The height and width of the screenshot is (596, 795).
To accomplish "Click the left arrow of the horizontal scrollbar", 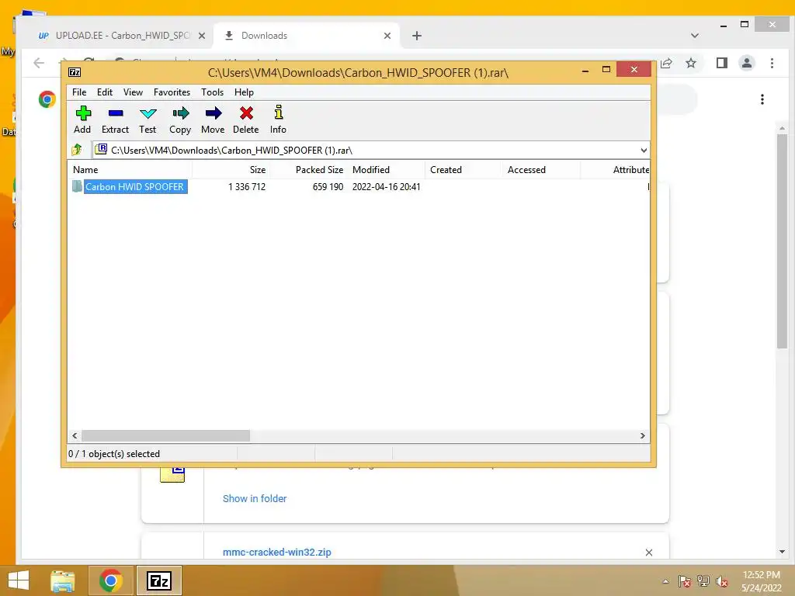I will [75, 436].
